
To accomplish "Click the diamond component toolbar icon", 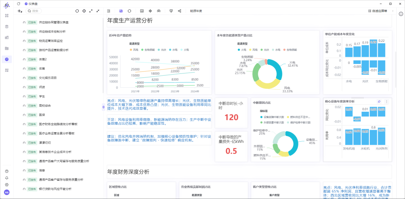I will pyautogui.click(x=150, y=11).
